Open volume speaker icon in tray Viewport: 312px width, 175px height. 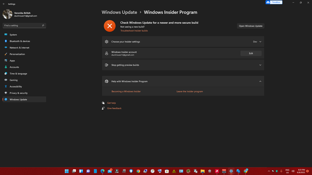293,171
